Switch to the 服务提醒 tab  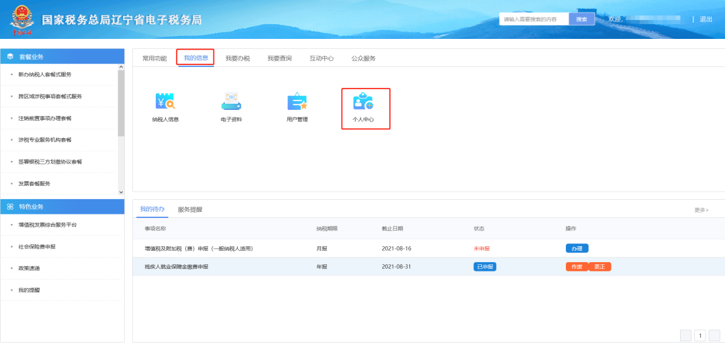tap(190, 210)
